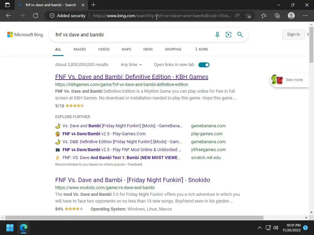Select the ALL results tab
The width and height of the screenshot is (314, 235).
coord(58,49)
